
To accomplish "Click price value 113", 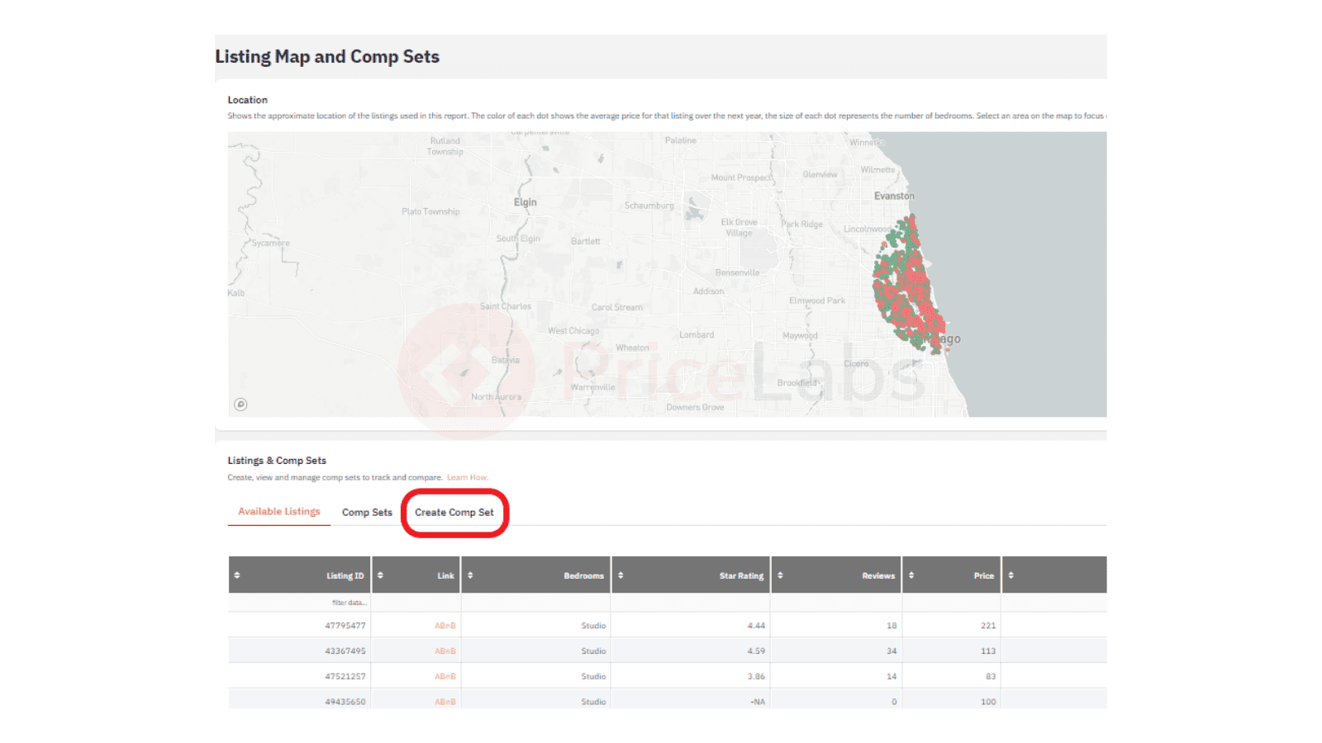I will point(988,651).
